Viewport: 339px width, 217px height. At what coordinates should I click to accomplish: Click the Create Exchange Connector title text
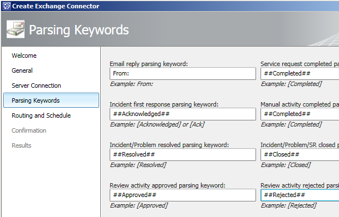[56, 6]
